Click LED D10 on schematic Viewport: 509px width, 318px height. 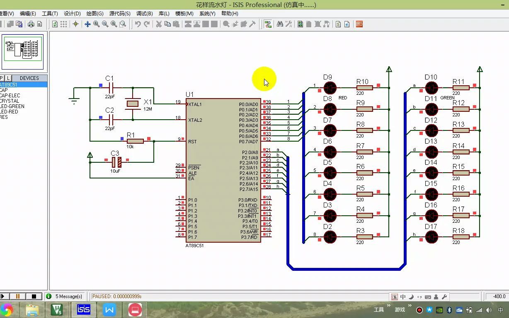[431, 87]
